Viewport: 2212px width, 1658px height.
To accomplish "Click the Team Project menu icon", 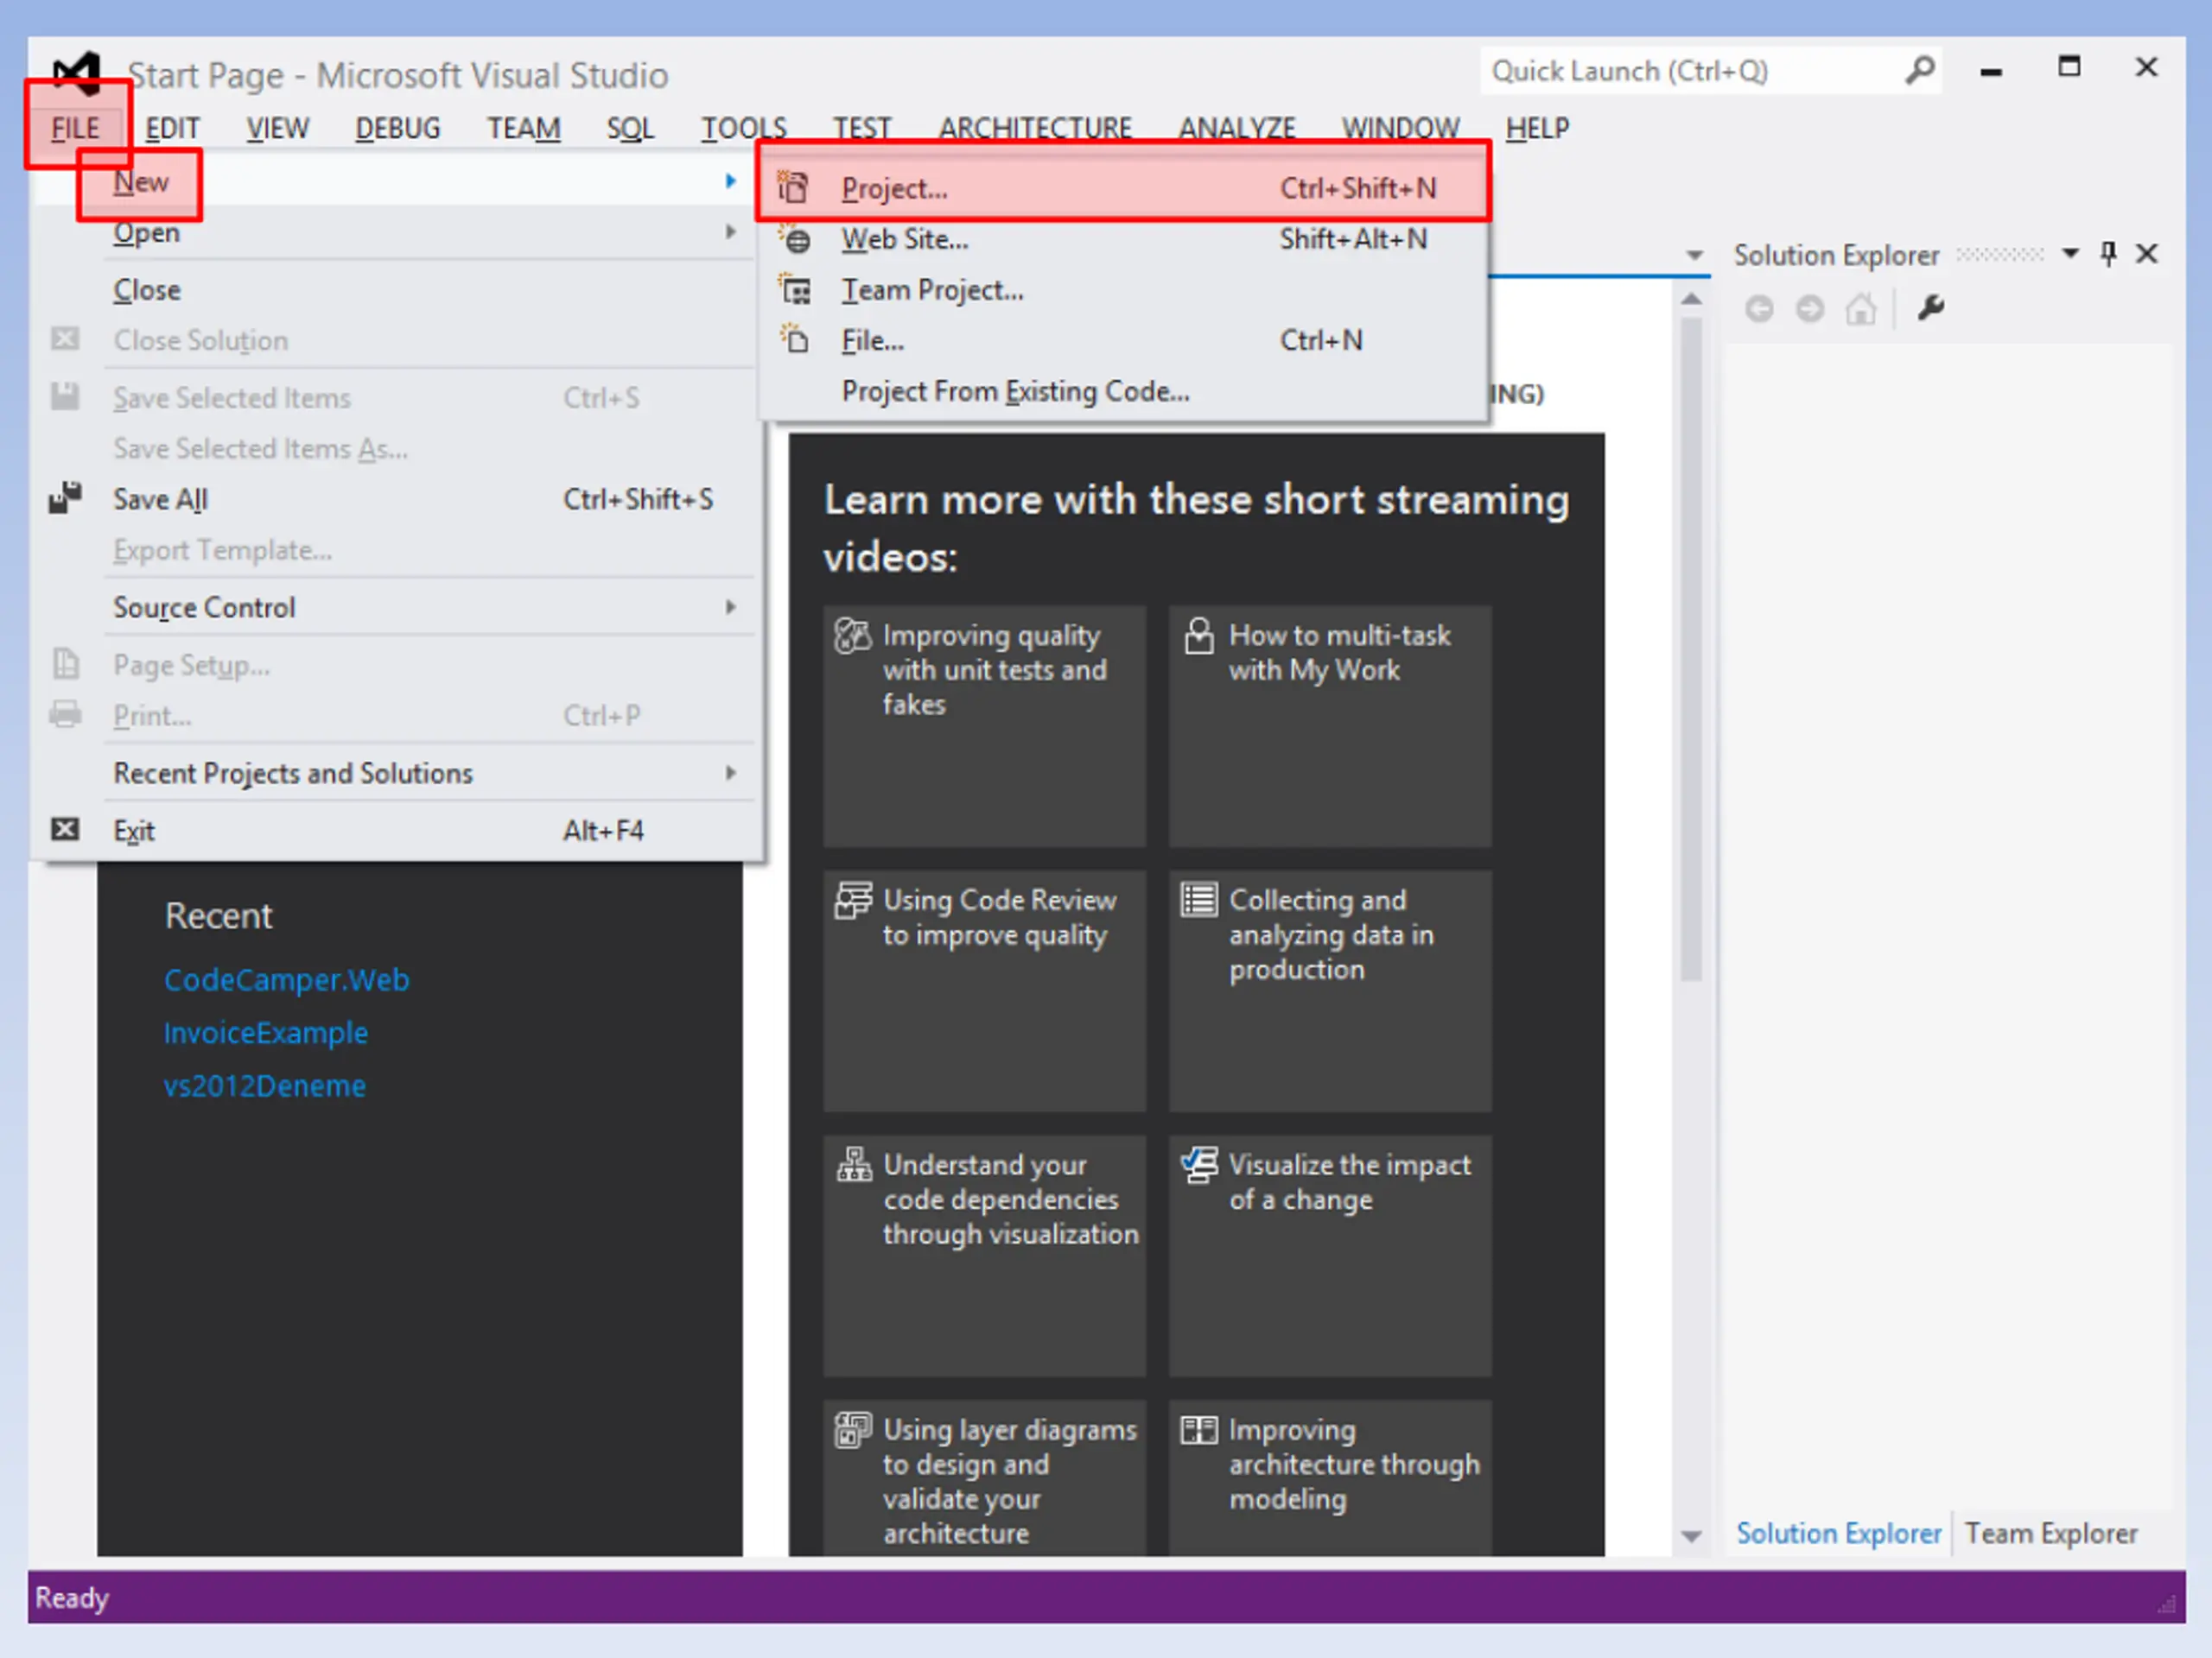I will [796, 290].
